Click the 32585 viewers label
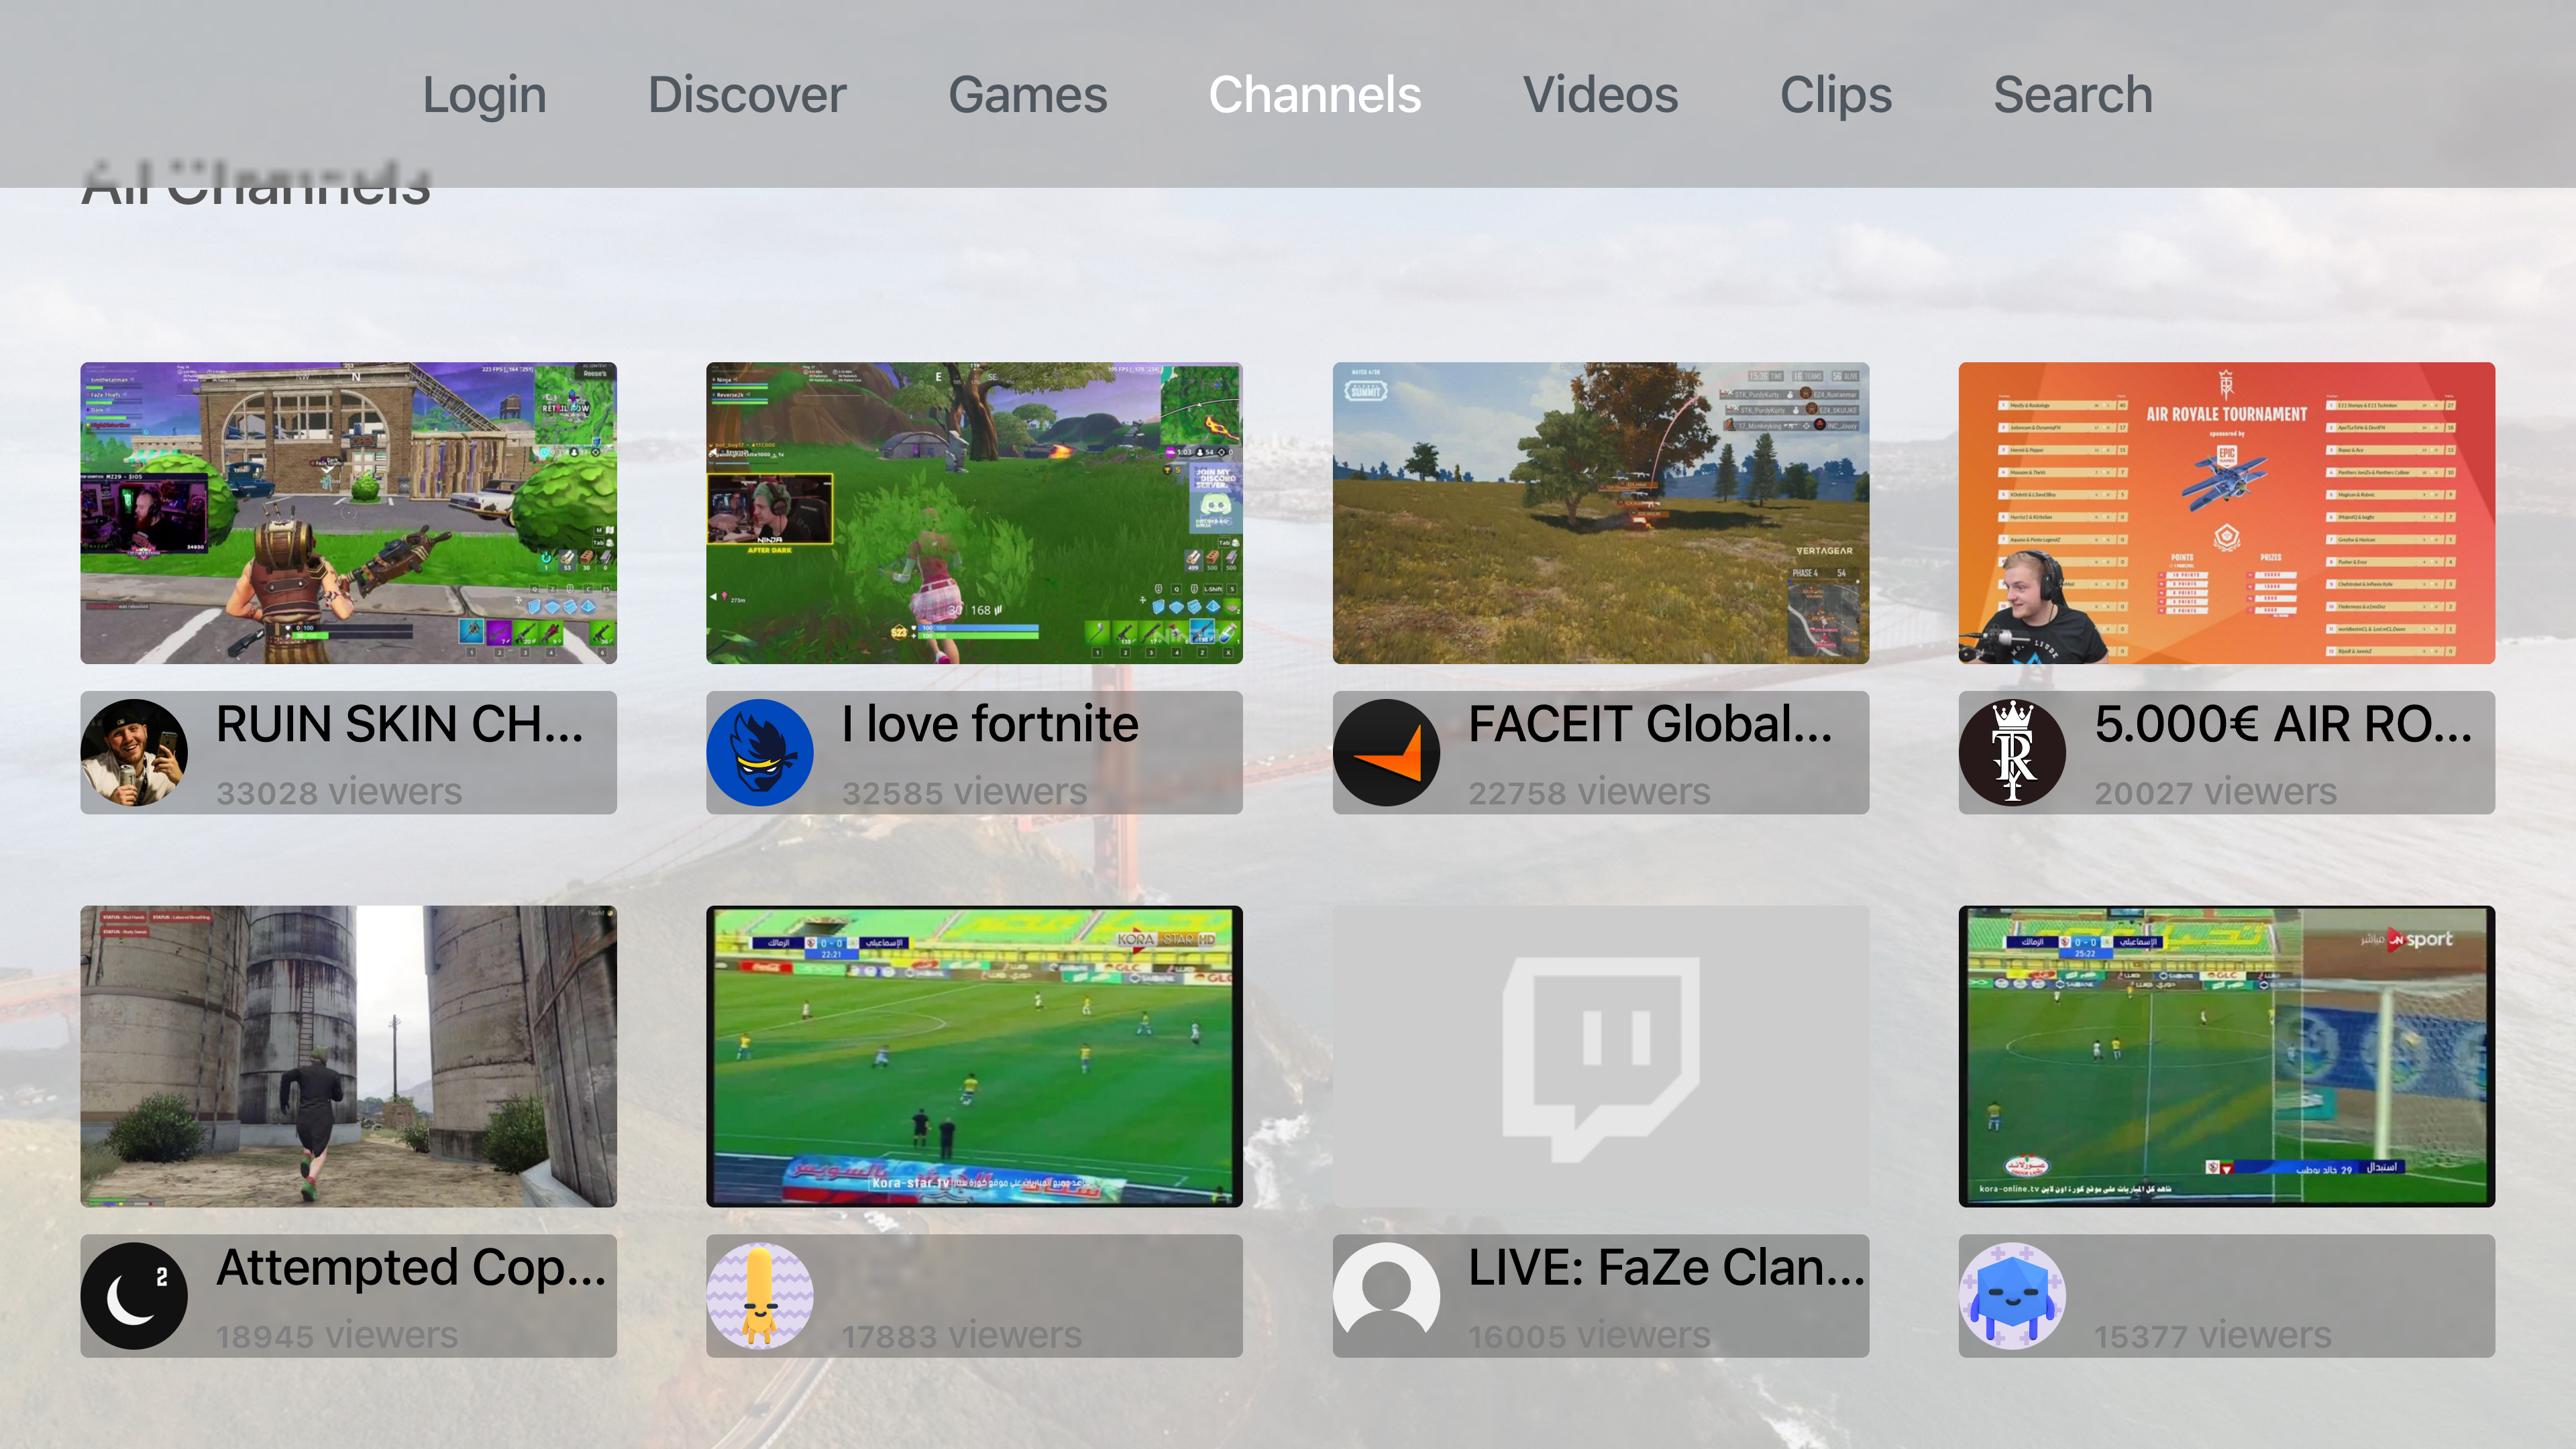The height and width of the screenshot is (1449, 2576). pyautogui.click(x=964, y=792)
